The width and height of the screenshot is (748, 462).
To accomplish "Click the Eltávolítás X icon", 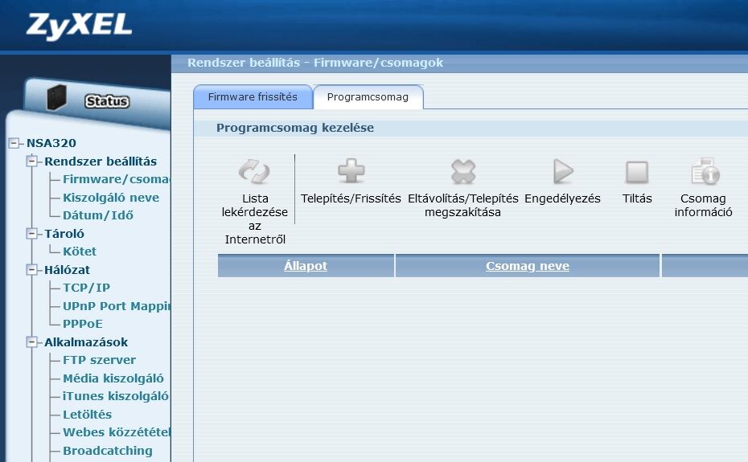I will coord(463,171).
